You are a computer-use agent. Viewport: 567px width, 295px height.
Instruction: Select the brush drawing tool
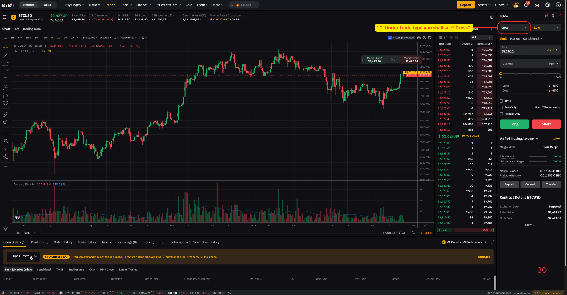pyautogui.click(x=6, y=72)
